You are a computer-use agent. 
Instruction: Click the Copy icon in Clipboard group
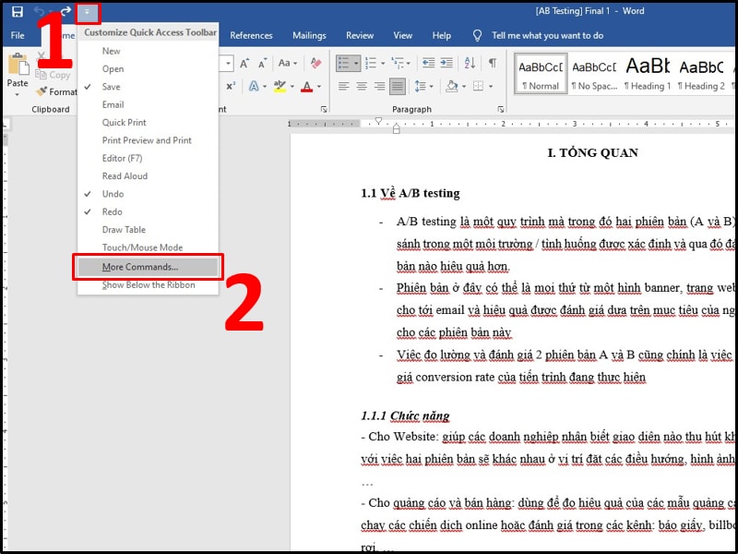(x=41, y=75)
